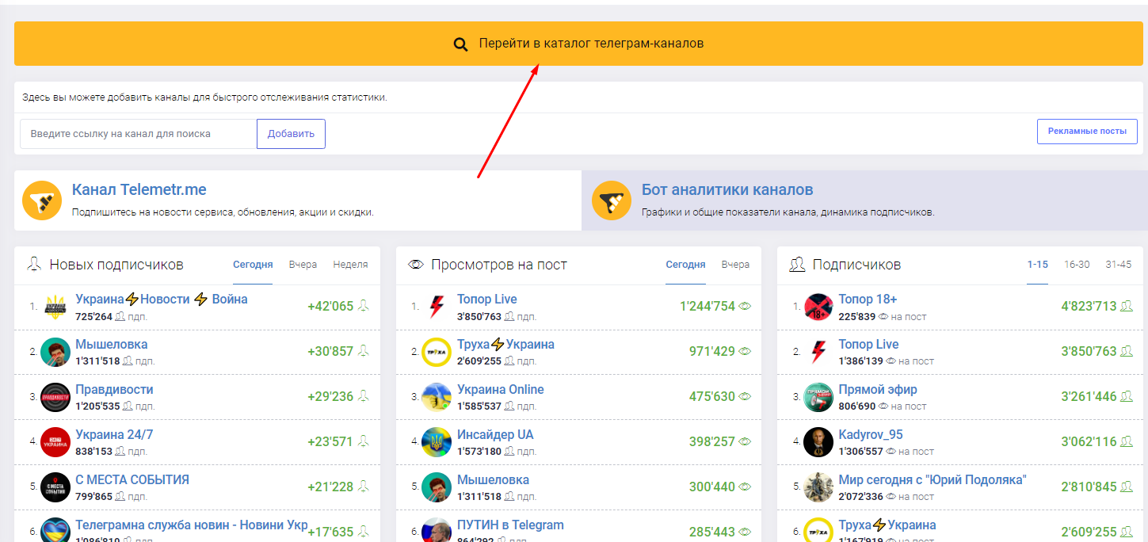The width and height of the screenshot is (1148, 542).
Task: Click the magnifier icon in the yellow catalog banner
Action: (x=461, y=44)
